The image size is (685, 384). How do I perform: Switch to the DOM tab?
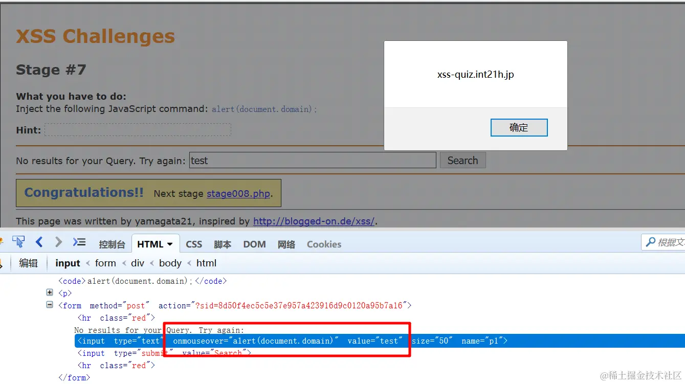point(254,244)
